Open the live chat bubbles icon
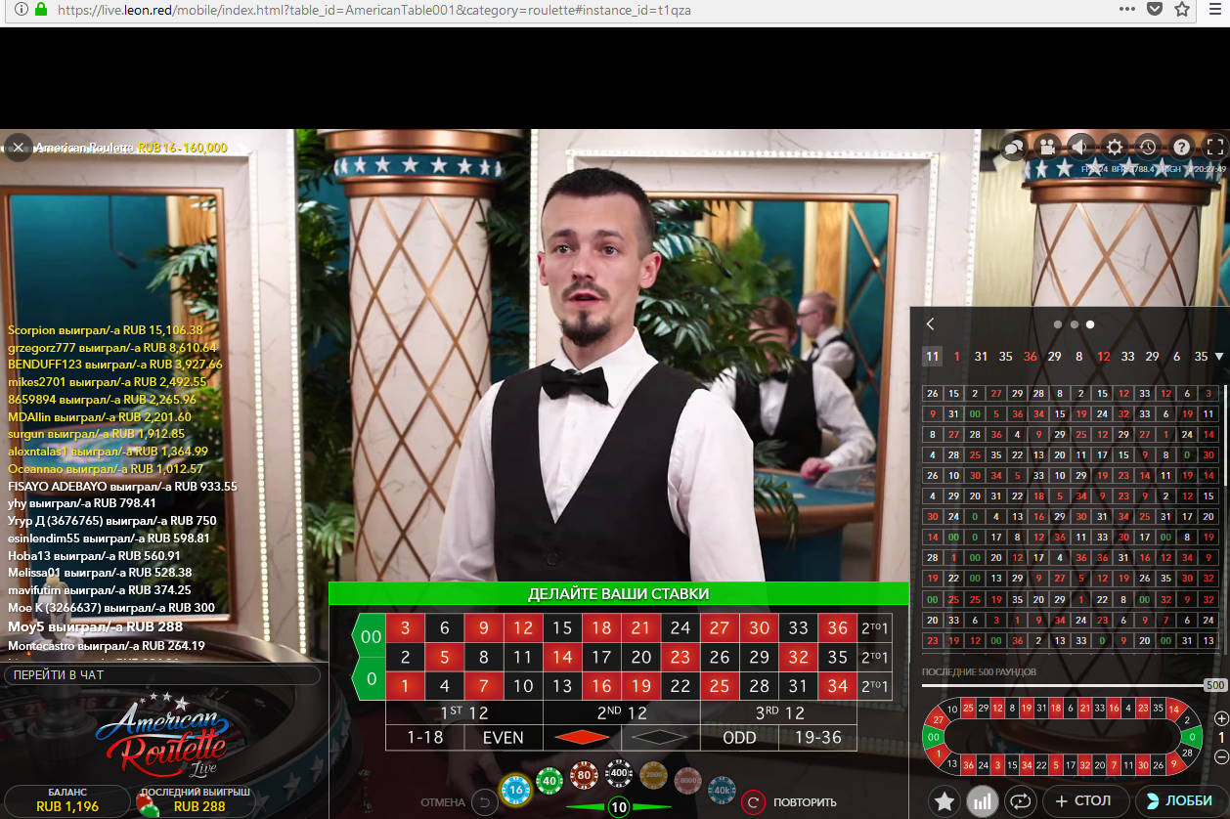Image resolution: width=1230 pixels, height=819 pixels. click(x=1014, y=148)
